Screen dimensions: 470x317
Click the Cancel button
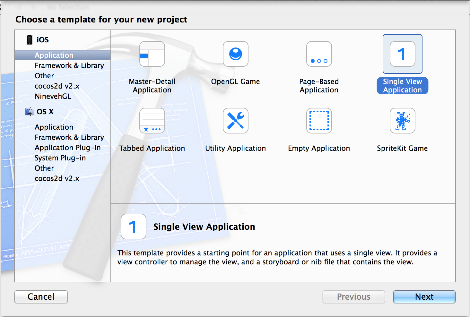(x=41, y=297)
